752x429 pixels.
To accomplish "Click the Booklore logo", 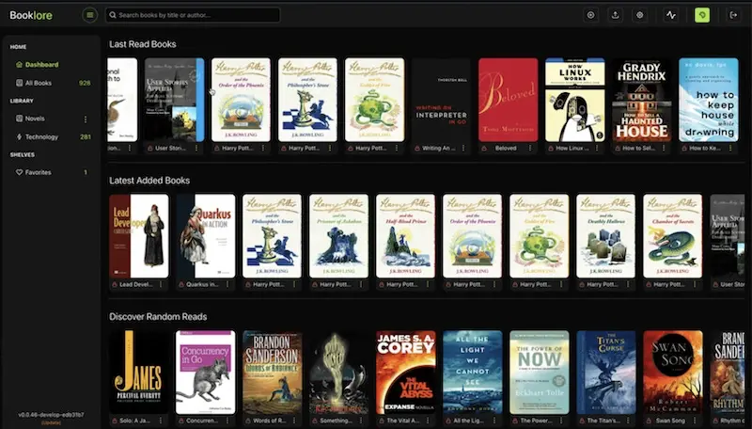I will 31,15.
